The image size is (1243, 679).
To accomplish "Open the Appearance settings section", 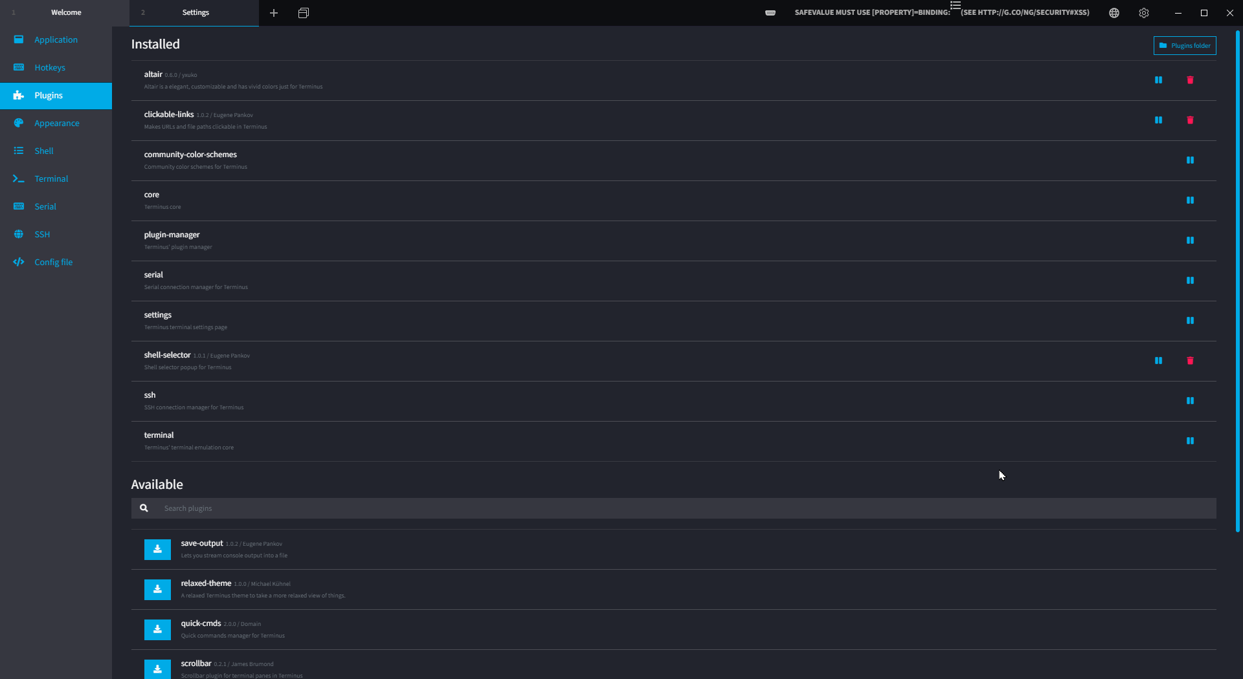I will click(57, 123).
